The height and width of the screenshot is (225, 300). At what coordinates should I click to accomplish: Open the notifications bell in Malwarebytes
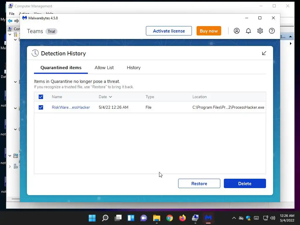pyautogui.click(x=248, y=31)
